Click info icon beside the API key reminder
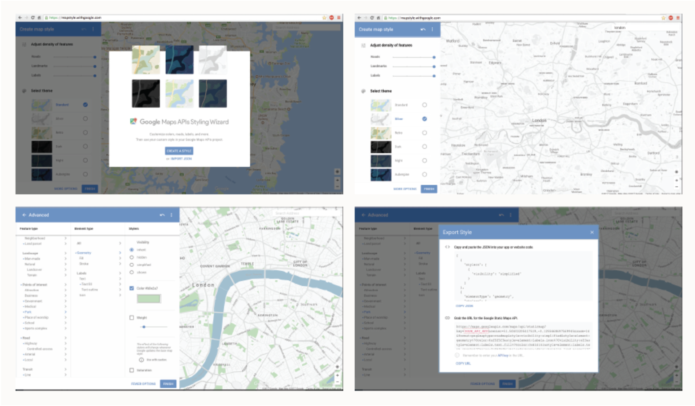Screen dimensions: 695x406 coord(457,355)
